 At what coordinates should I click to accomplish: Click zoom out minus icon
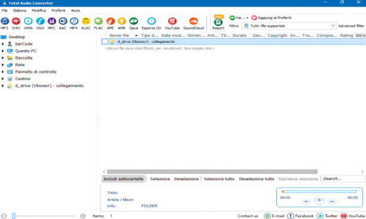tap(4, 216)
